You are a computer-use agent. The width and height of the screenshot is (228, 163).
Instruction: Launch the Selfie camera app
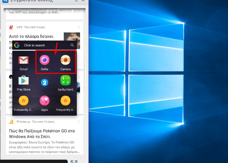(x=45, y=60)
